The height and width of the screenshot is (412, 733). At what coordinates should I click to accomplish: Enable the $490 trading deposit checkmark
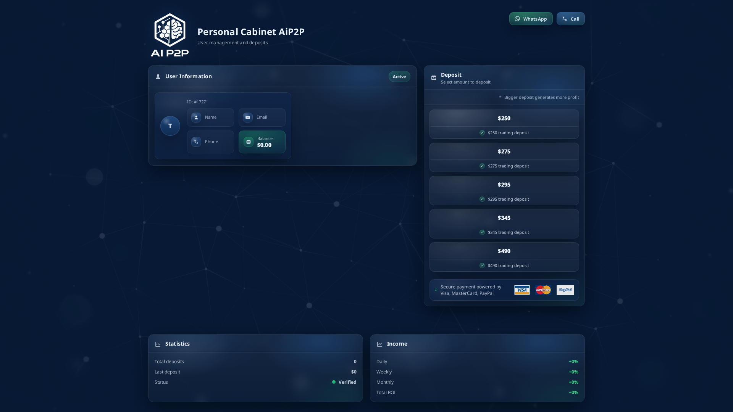482,266
